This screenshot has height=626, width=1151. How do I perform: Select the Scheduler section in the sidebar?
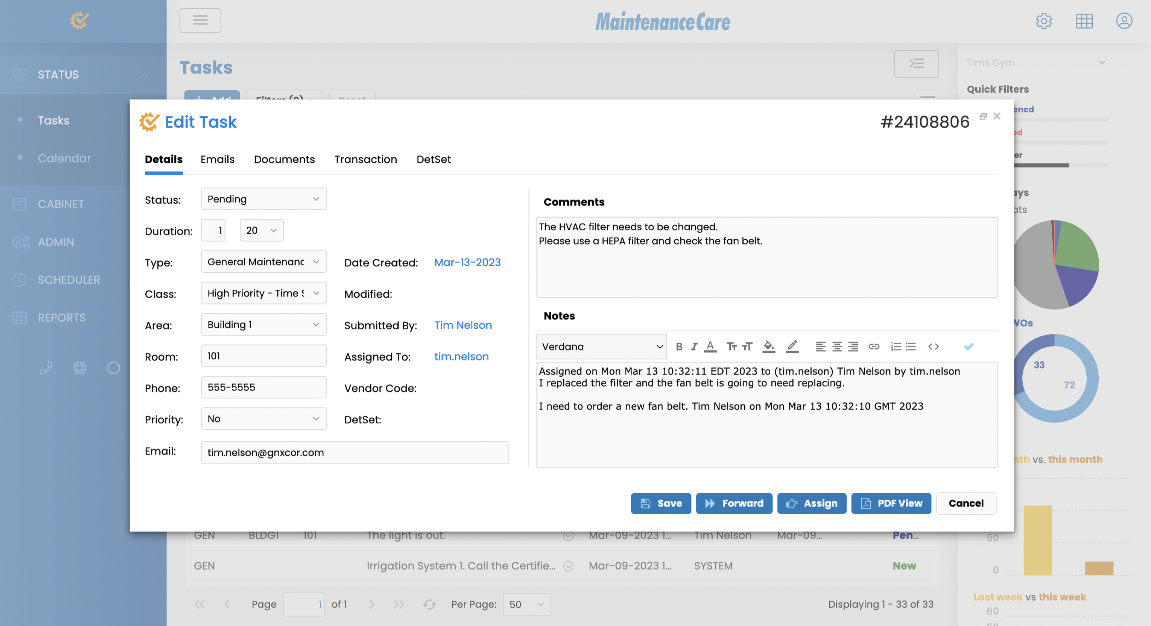click(x=69, y=280)
